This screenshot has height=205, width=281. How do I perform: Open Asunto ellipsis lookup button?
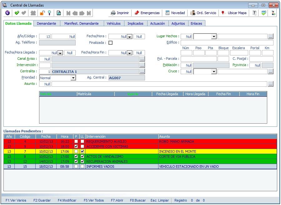(x=271, y=84)
